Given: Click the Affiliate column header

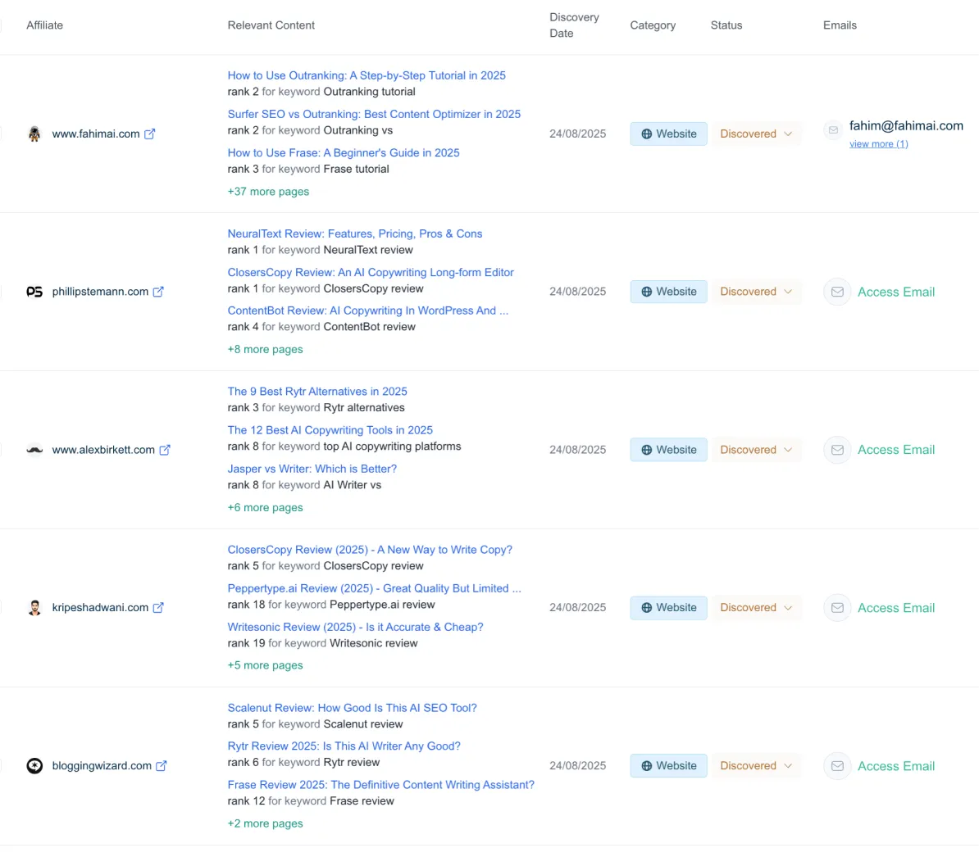Looking at the screenshot, I should [44, 25].
